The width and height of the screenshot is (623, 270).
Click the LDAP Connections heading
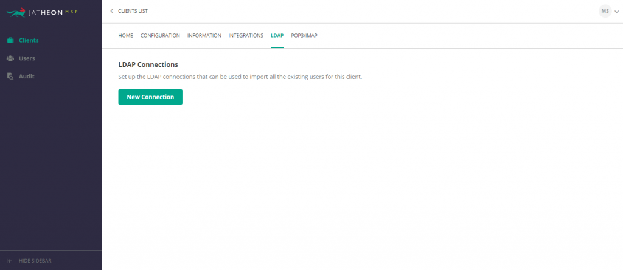point(148,64)
